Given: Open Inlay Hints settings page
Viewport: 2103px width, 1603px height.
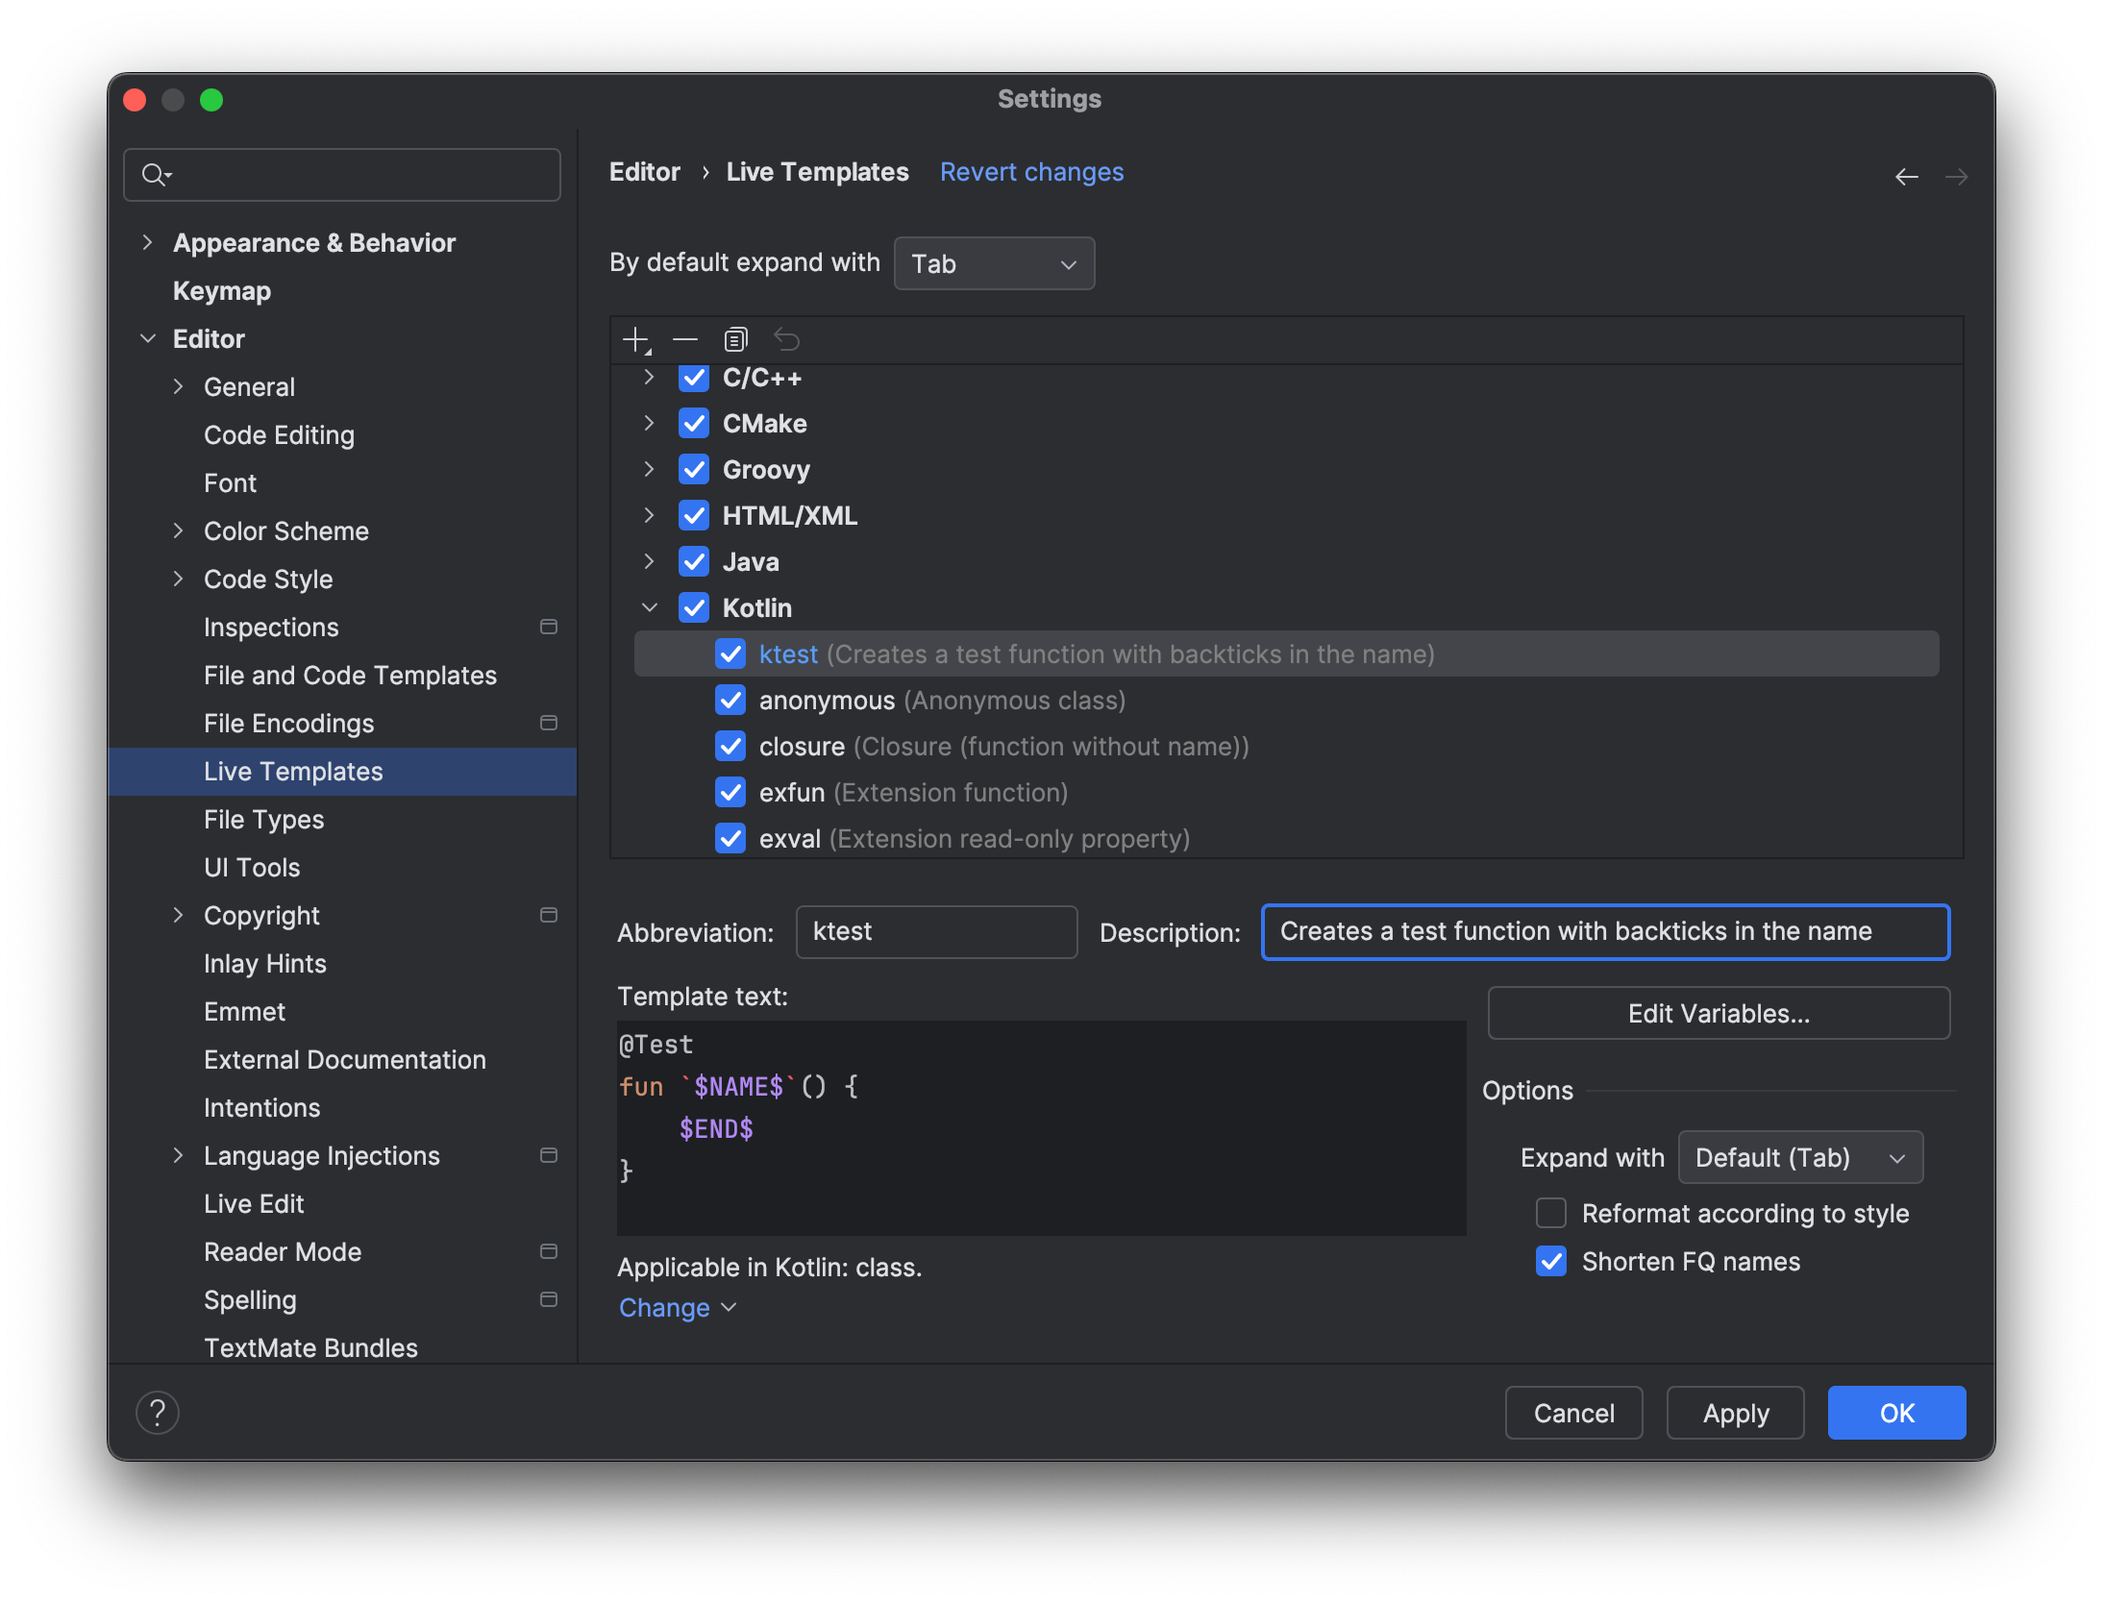Looking at the screenshot, I should tap(264, 963).
